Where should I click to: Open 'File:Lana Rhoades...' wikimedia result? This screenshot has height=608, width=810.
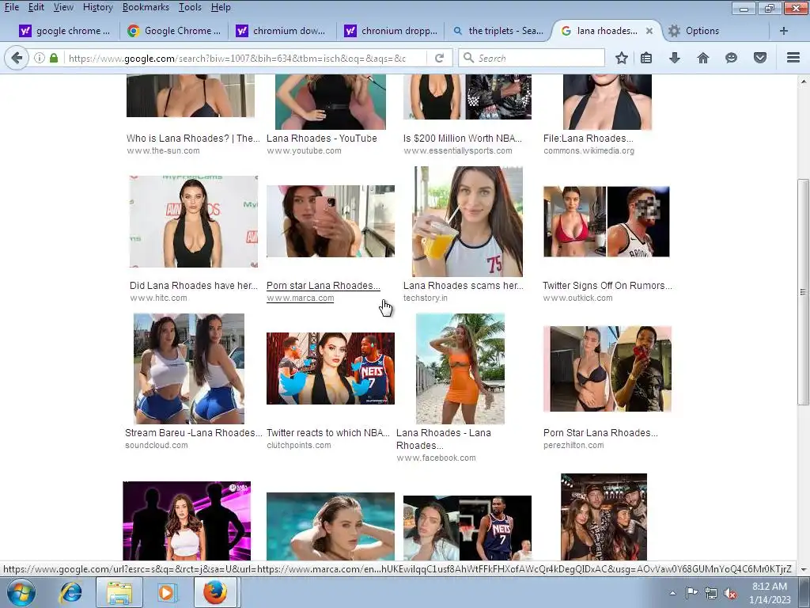pos(588,138)
